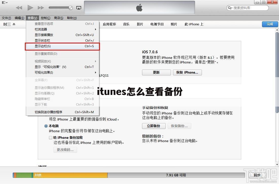Open the 控制(C) menu
The height and width of the screenshot is (184, 279).
pyautogui.click(x=45, y=18)
